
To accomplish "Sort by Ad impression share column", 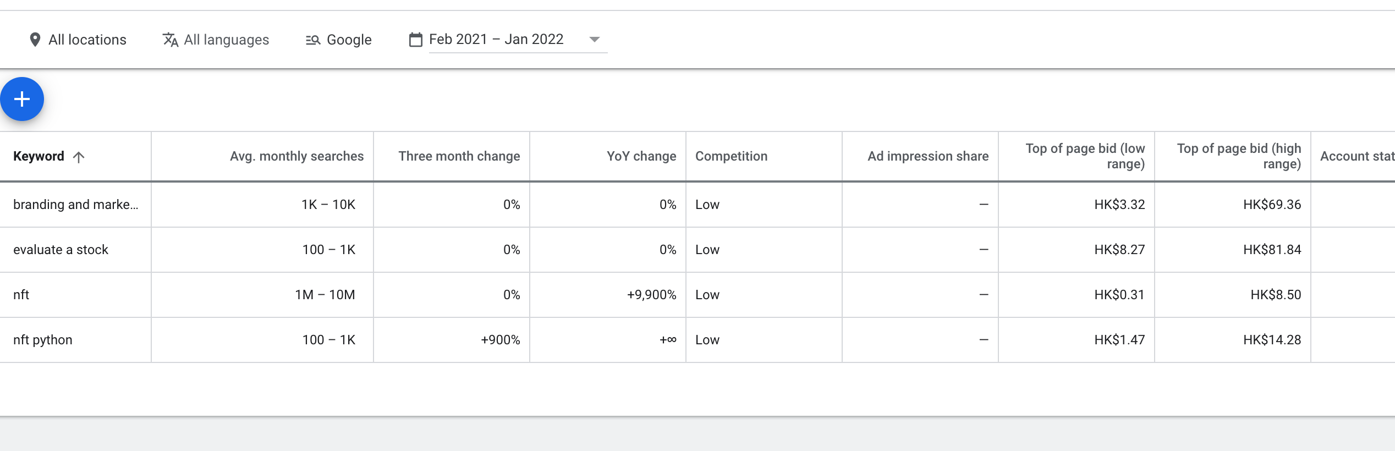I will [927, 156].
